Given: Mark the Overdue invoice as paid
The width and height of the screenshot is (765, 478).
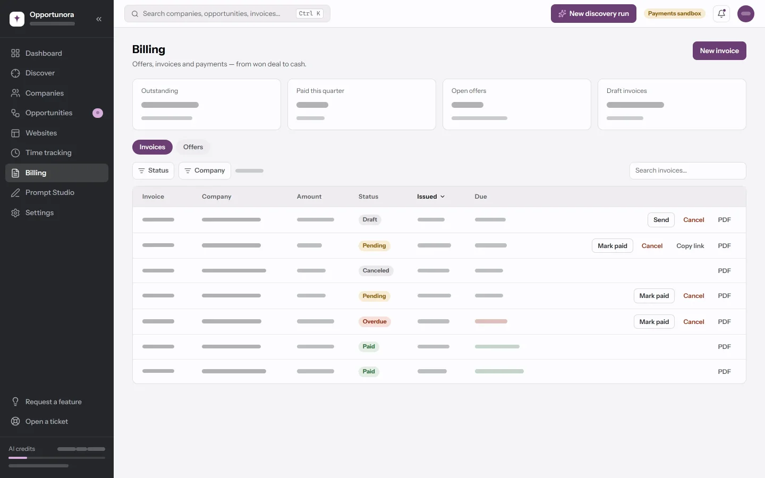Looking at the screenshot, I should tap(654, 322).
